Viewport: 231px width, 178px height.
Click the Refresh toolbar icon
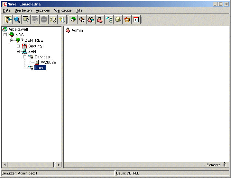pos(53,20)
